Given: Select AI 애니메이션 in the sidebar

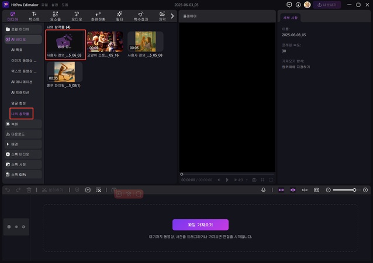Looking at the screenshot, I should [x=22, y=82].
